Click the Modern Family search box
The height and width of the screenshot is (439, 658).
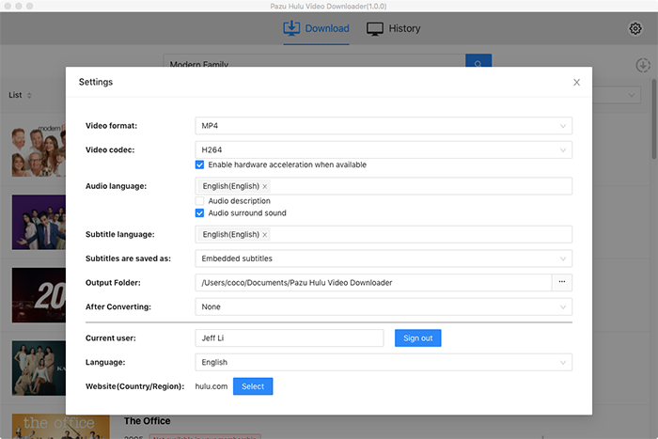point(314,61)
